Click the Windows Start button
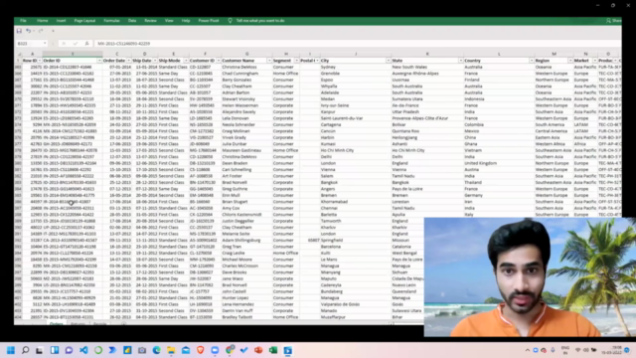636x358 pixels. [x=11, y=350]
